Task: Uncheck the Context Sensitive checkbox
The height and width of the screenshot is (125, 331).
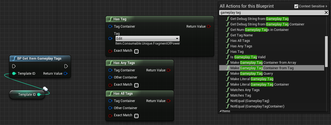Action: pyautogui.click(x=296, y=6)
